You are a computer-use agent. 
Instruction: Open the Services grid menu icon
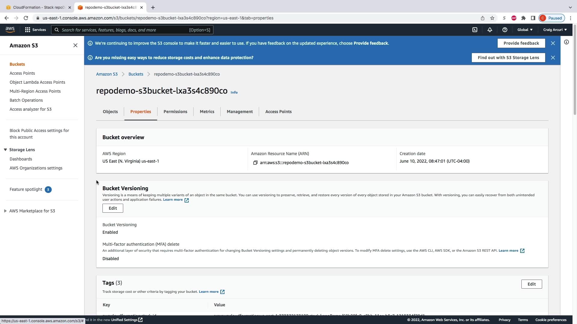click(28, 30)
